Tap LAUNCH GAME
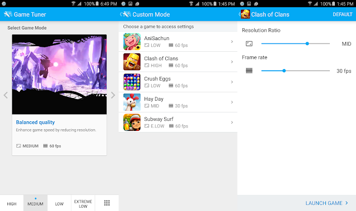 tap(324, 203)
